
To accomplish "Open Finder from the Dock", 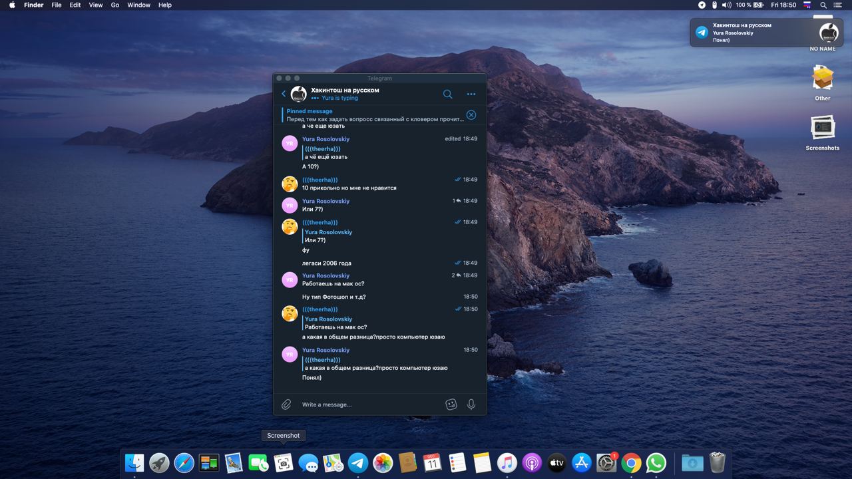I will click(x=134, y=462).
